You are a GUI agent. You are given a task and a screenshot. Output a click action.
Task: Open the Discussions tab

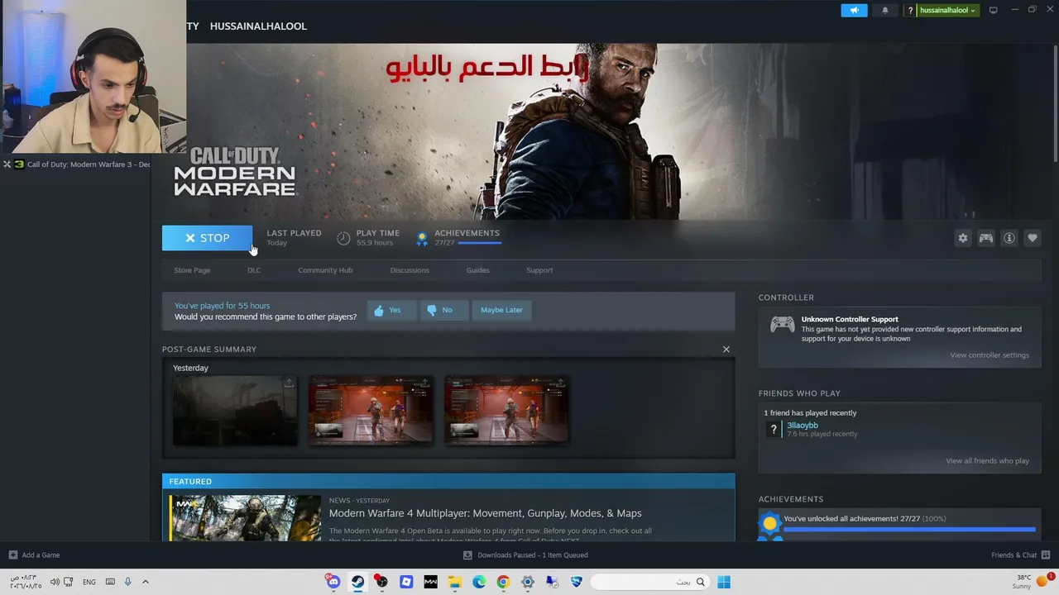point(410,270)
